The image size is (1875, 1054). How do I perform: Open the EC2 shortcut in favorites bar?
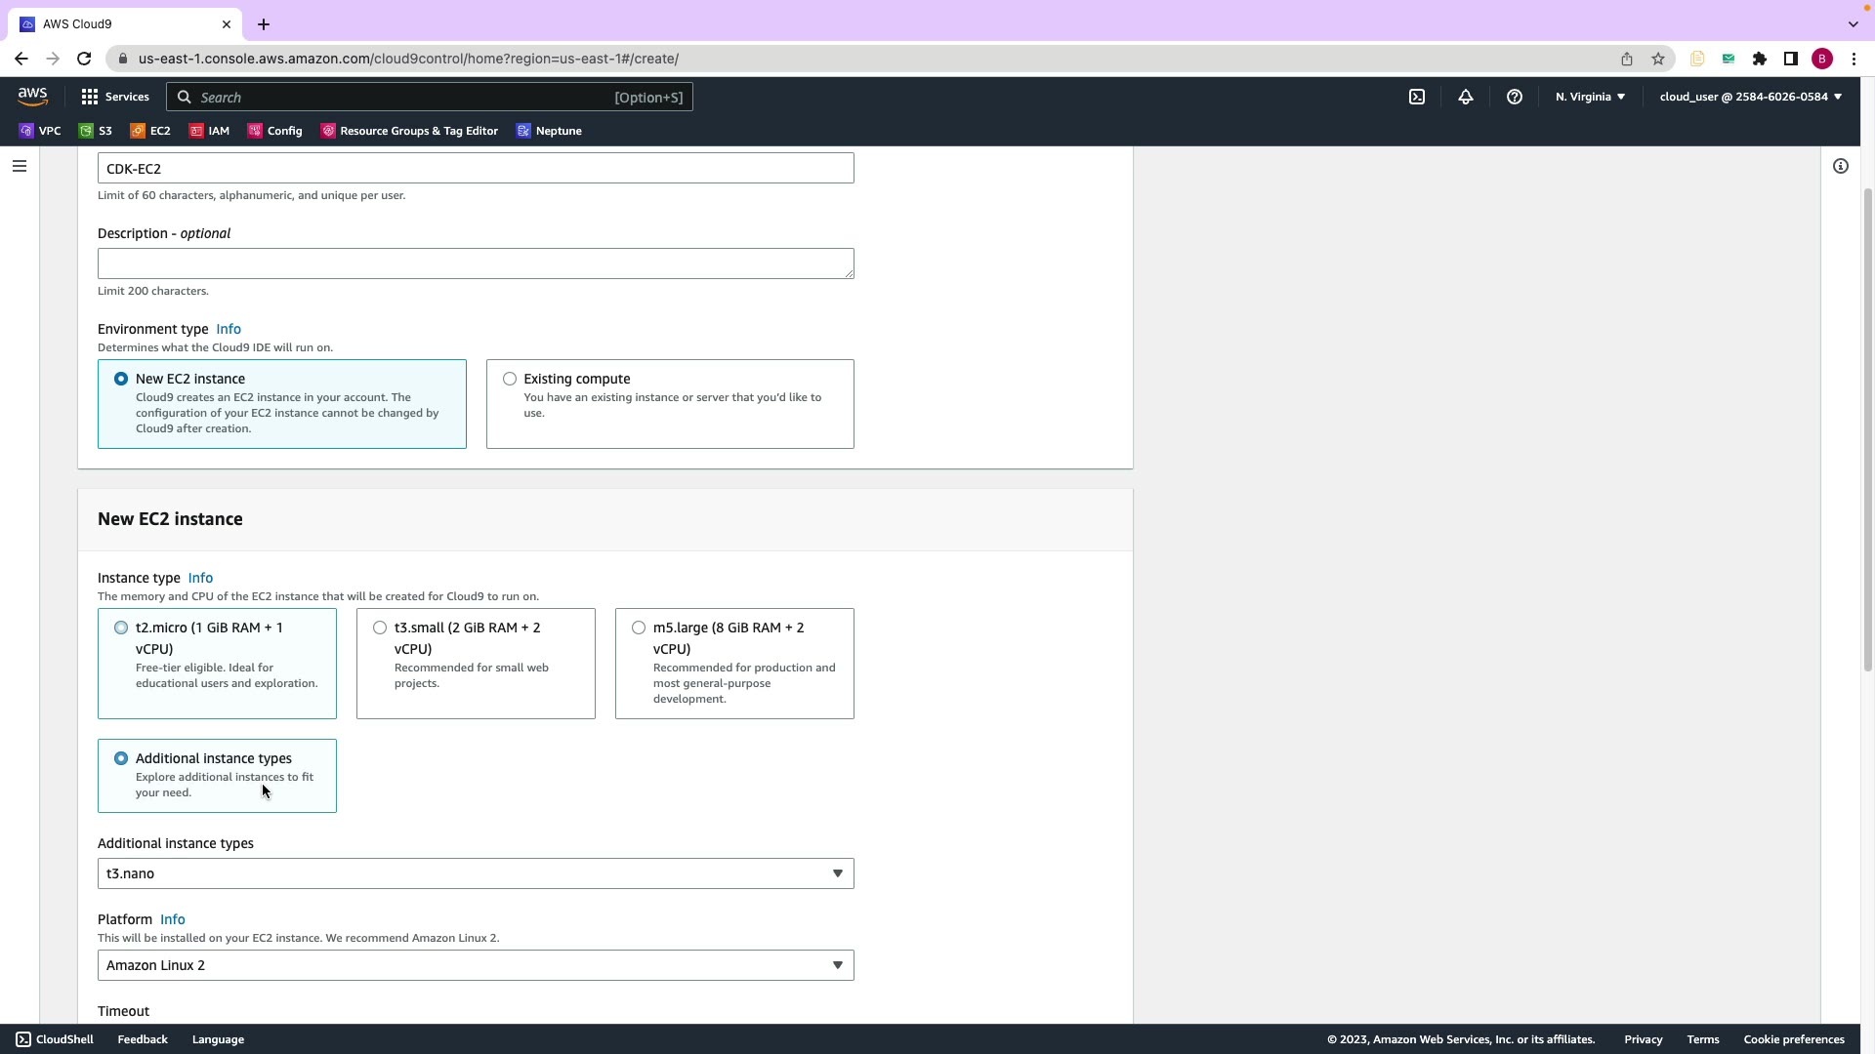(151, 131)
